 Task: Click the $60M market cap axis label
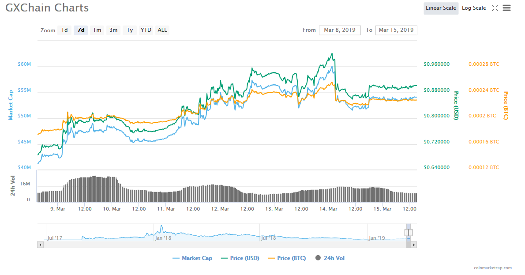24,64
